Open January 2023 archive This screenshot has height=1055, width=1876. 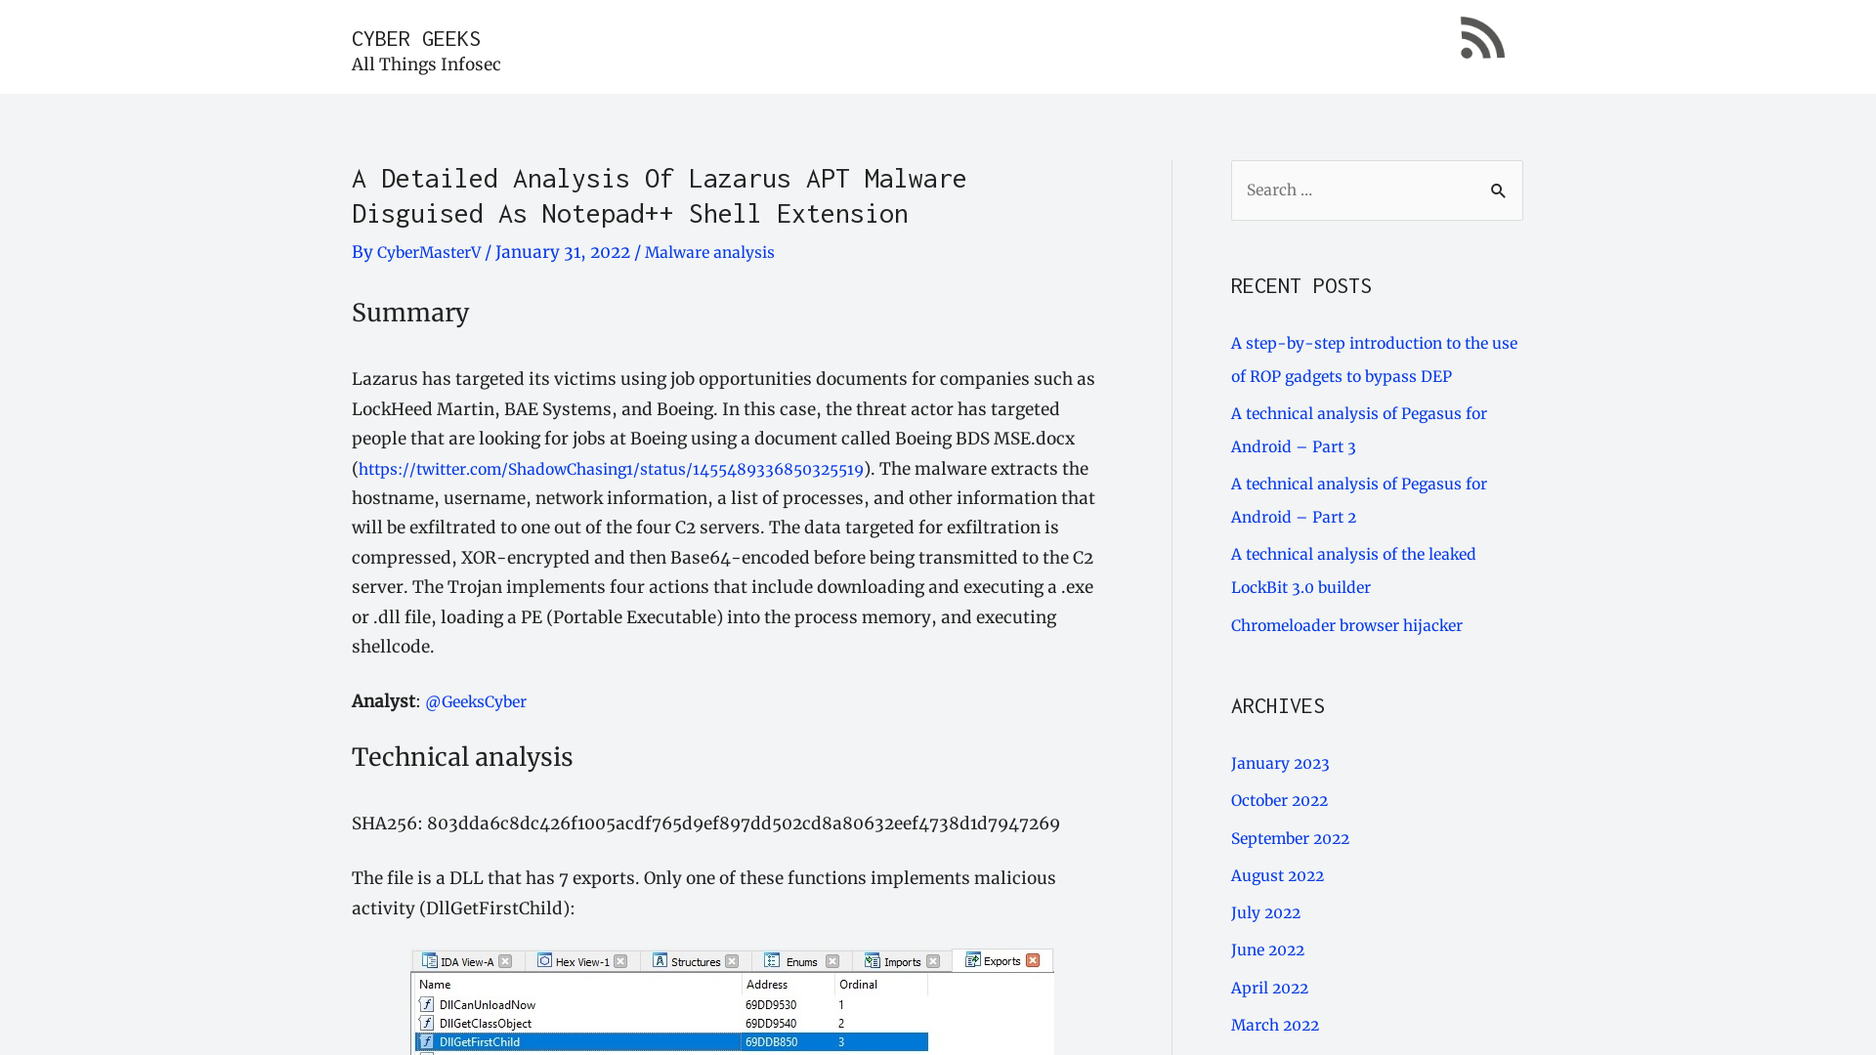pyautogui.click(x=1280, y=763)
